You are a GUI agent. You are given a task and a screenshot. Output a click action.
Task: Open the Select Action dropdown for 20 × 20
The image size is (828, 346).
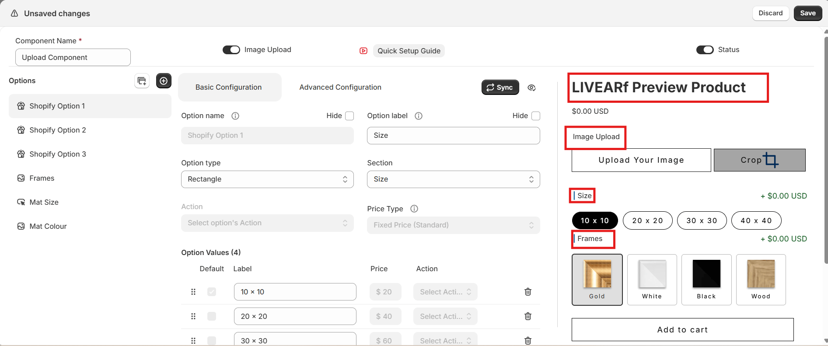click(x=445, y=316)
